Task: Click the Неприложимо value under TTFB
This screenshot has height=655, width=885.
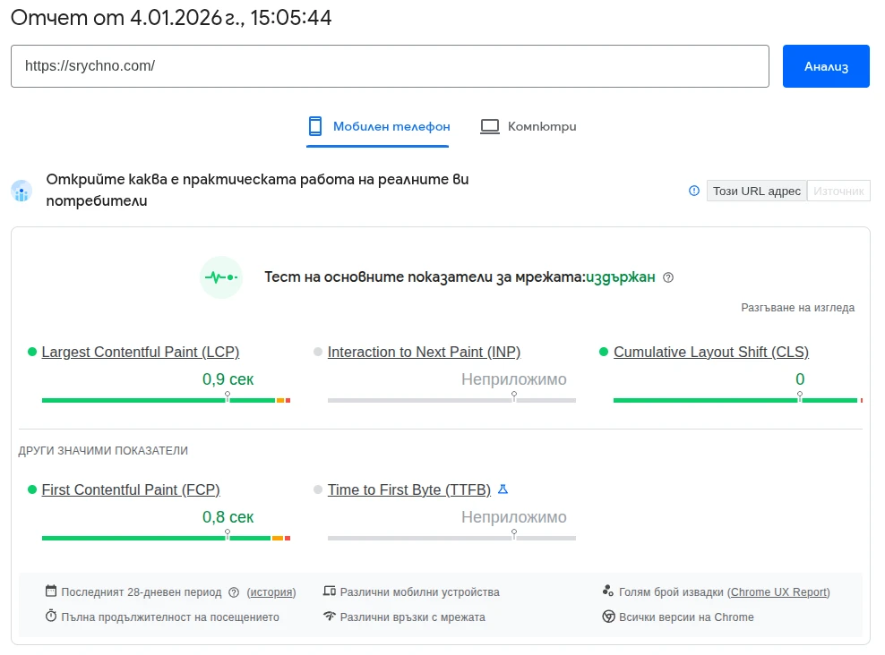Action: [513, 517]
